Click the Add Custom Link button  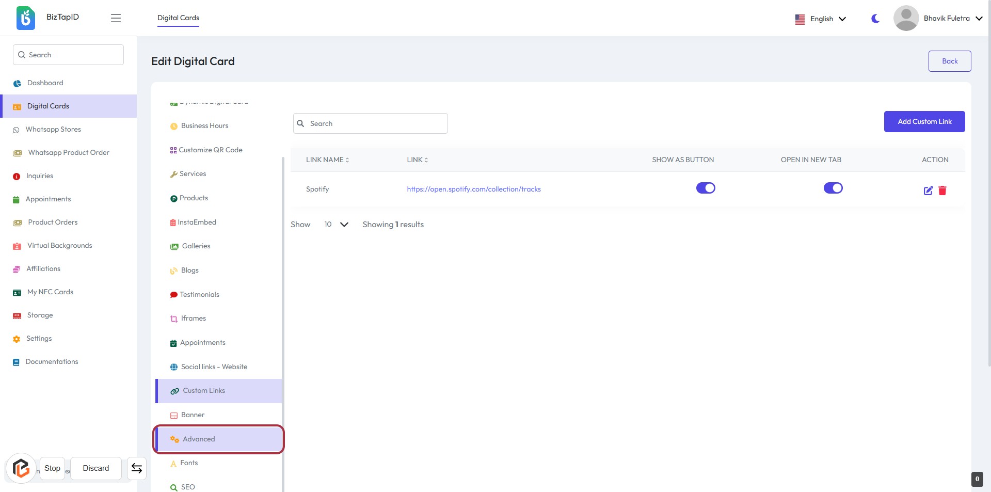[x=924, y=122]
